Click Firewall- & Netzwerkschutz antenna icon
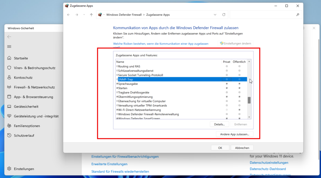 [9, 87]
